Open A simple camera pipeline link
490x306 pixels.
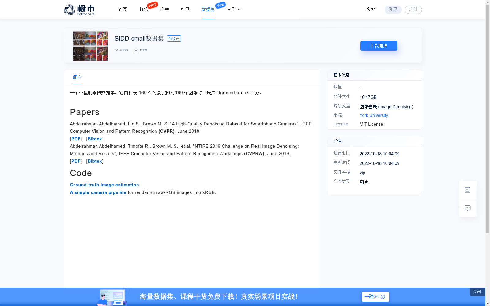click(98, 192)
